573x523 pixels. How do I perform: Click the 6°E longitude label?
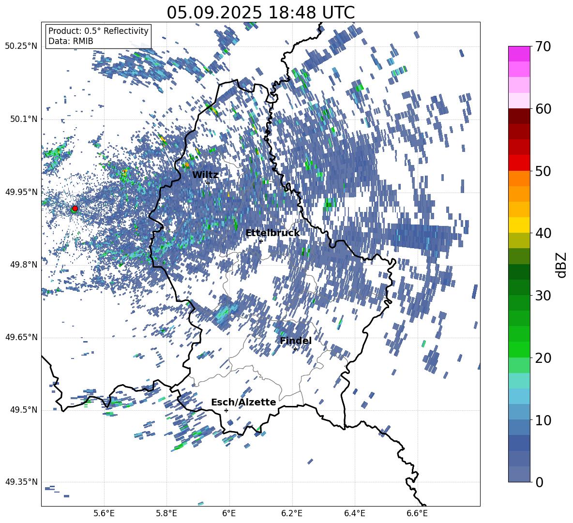pyautogui.click(x=229, y=513)
